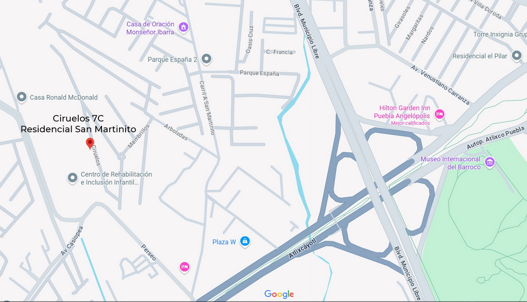
Task: Open the Museo Internacional del Barroco icon
Action: tap(490, 163)
